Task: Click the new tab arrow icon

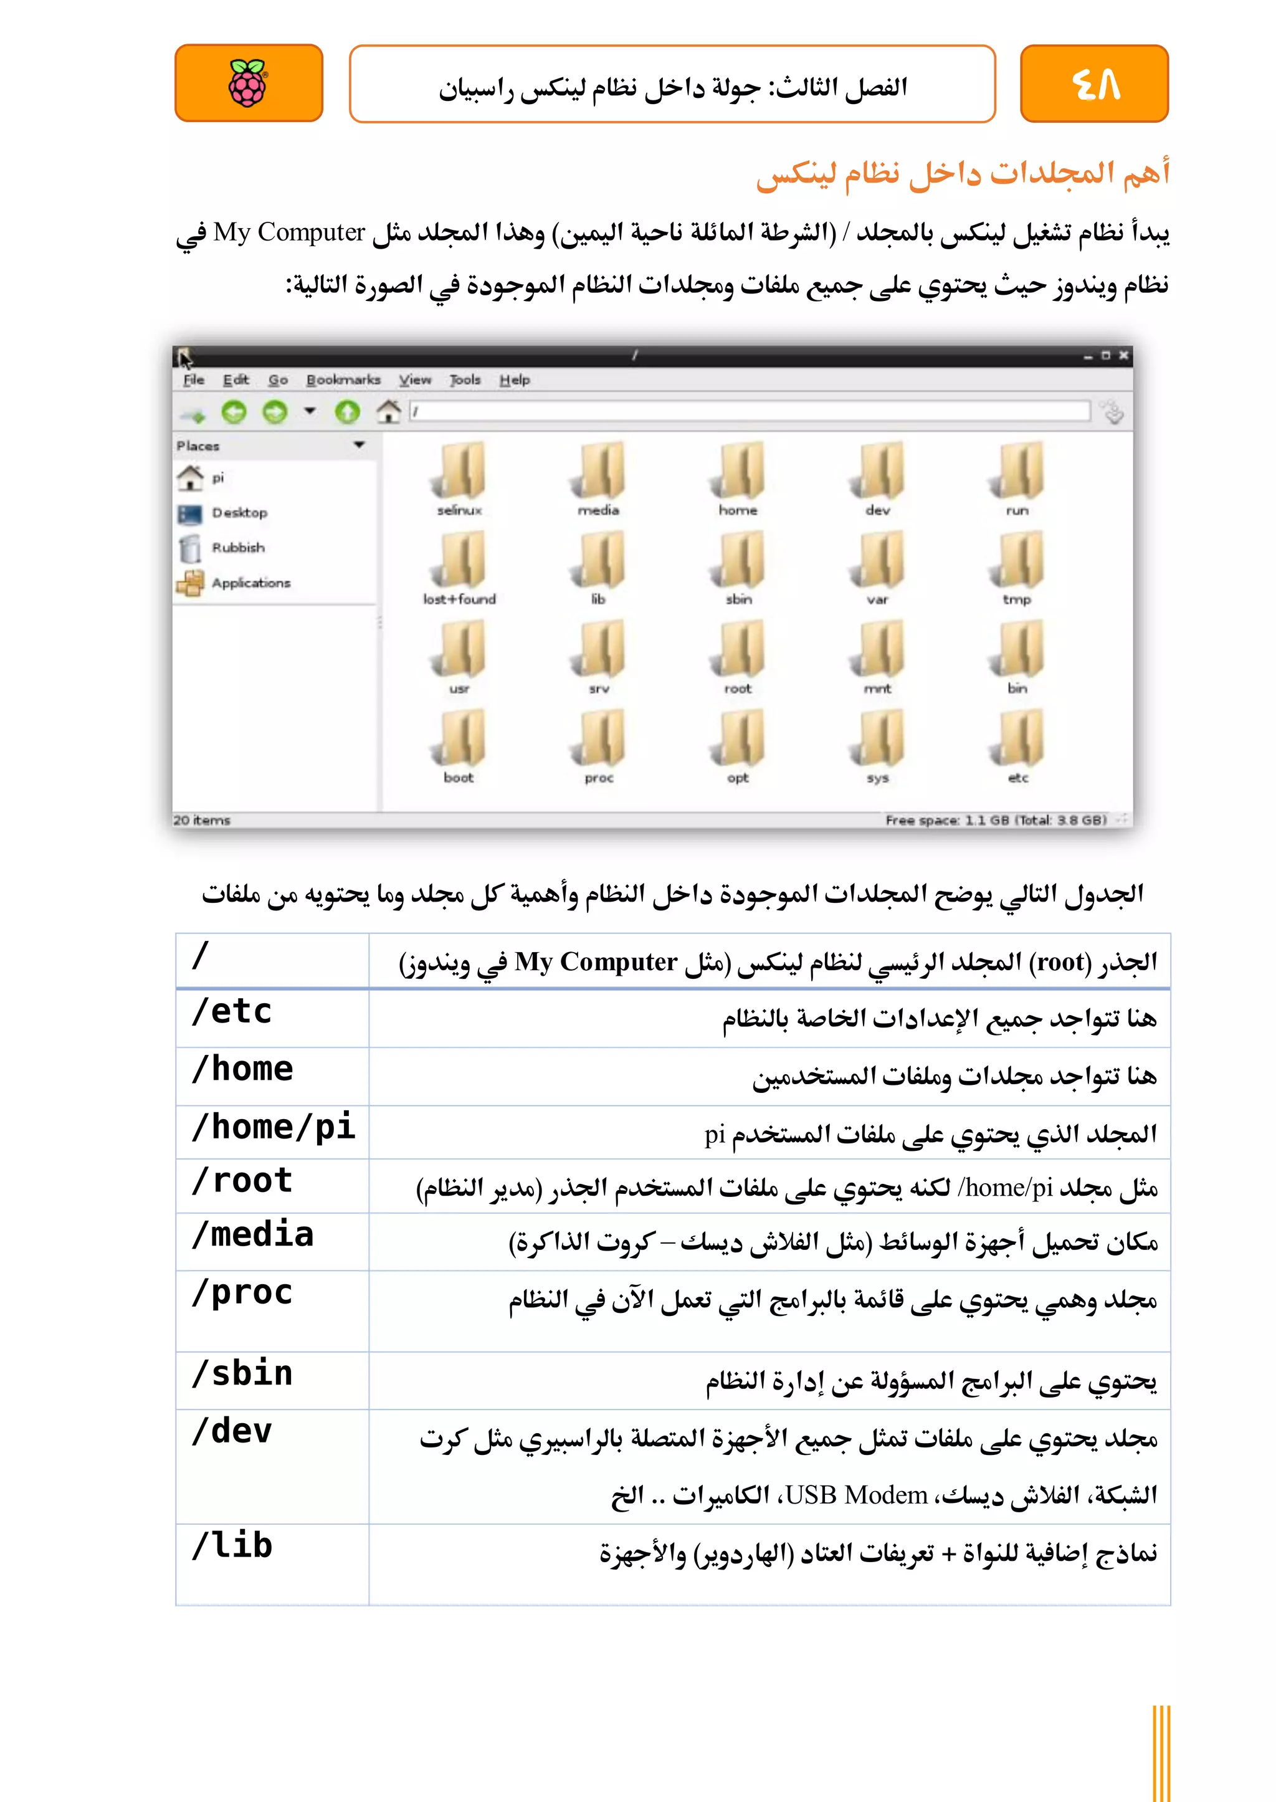Action: pyautogui.click(x=192, y=414)
